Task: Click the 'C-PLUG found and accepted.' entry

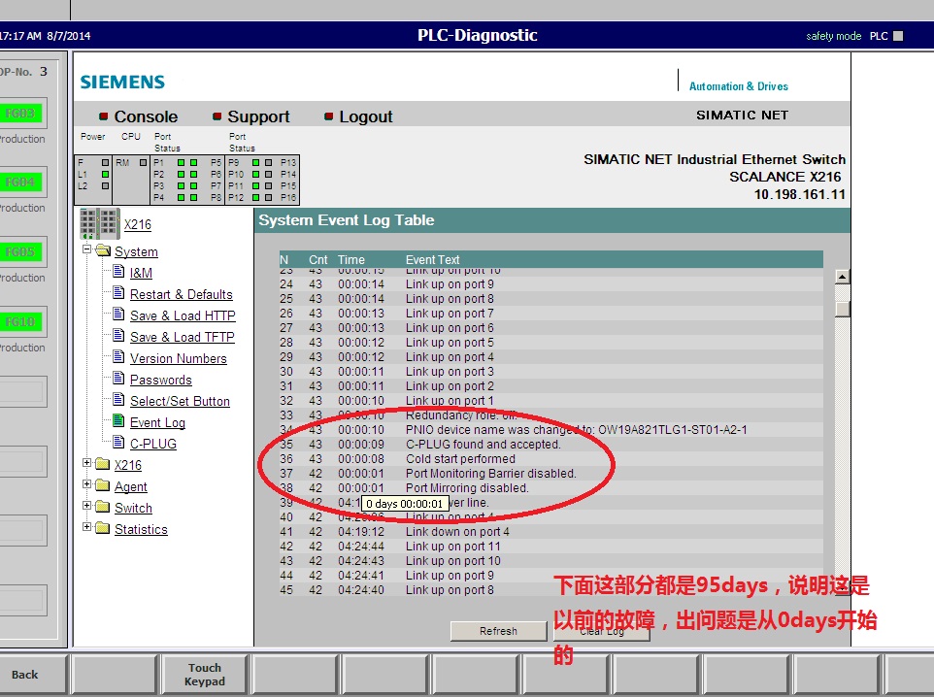Action: 484,445
